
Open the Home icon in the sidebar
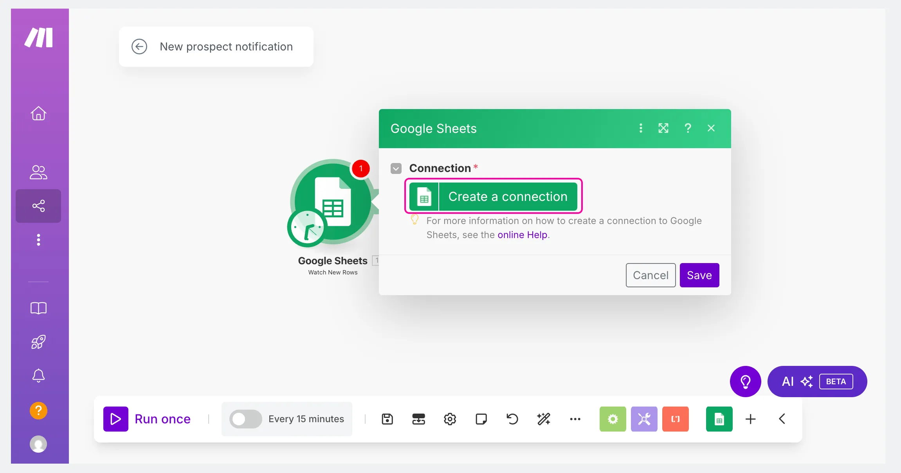38,113
